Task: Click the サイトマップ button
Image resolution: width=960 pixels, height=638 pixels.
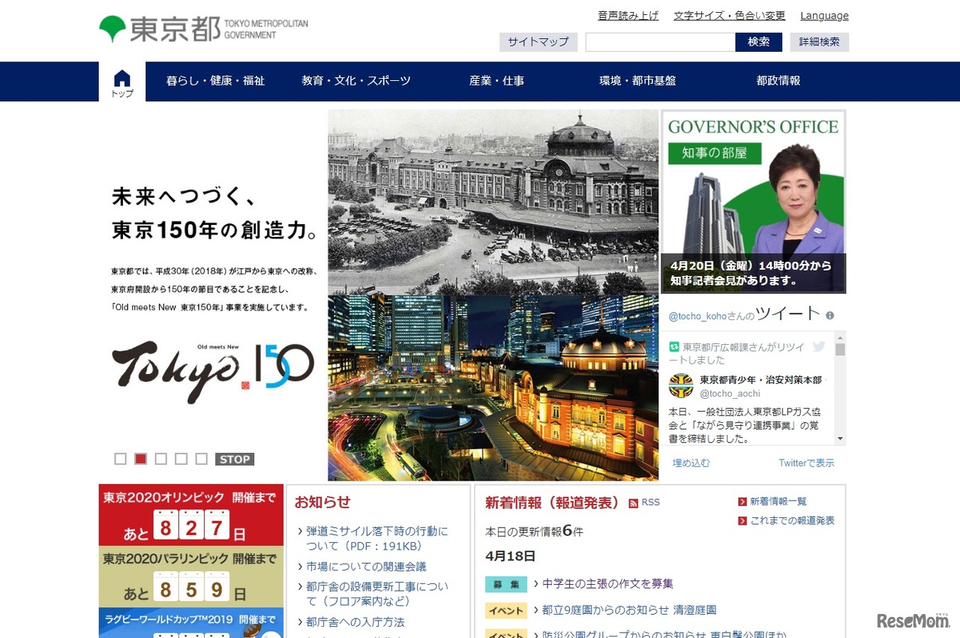Action: pyautogui.click(x=538, y=42)
